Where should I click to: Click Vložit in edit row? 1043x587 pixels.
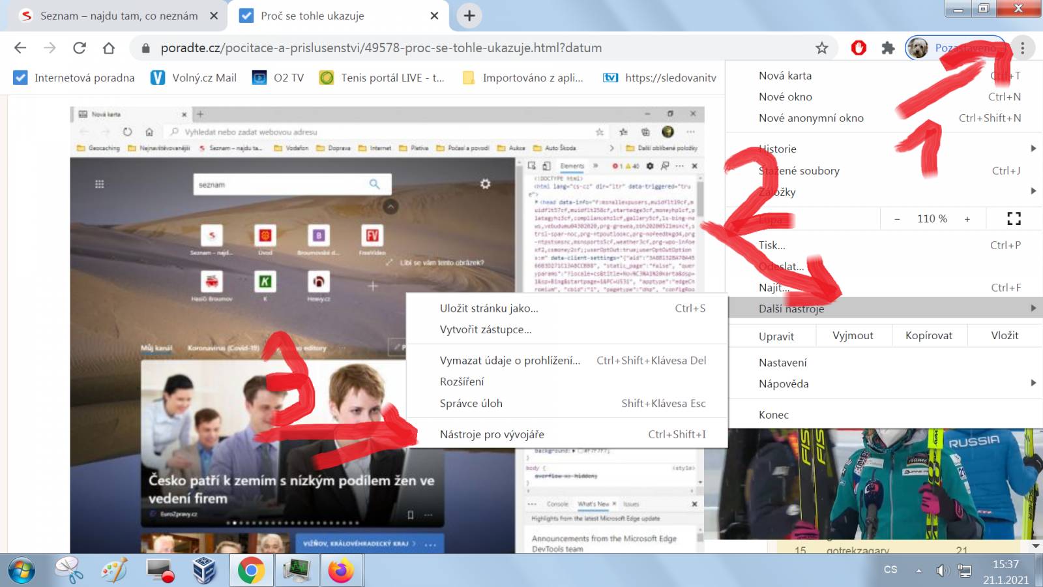click(1005, 335)
